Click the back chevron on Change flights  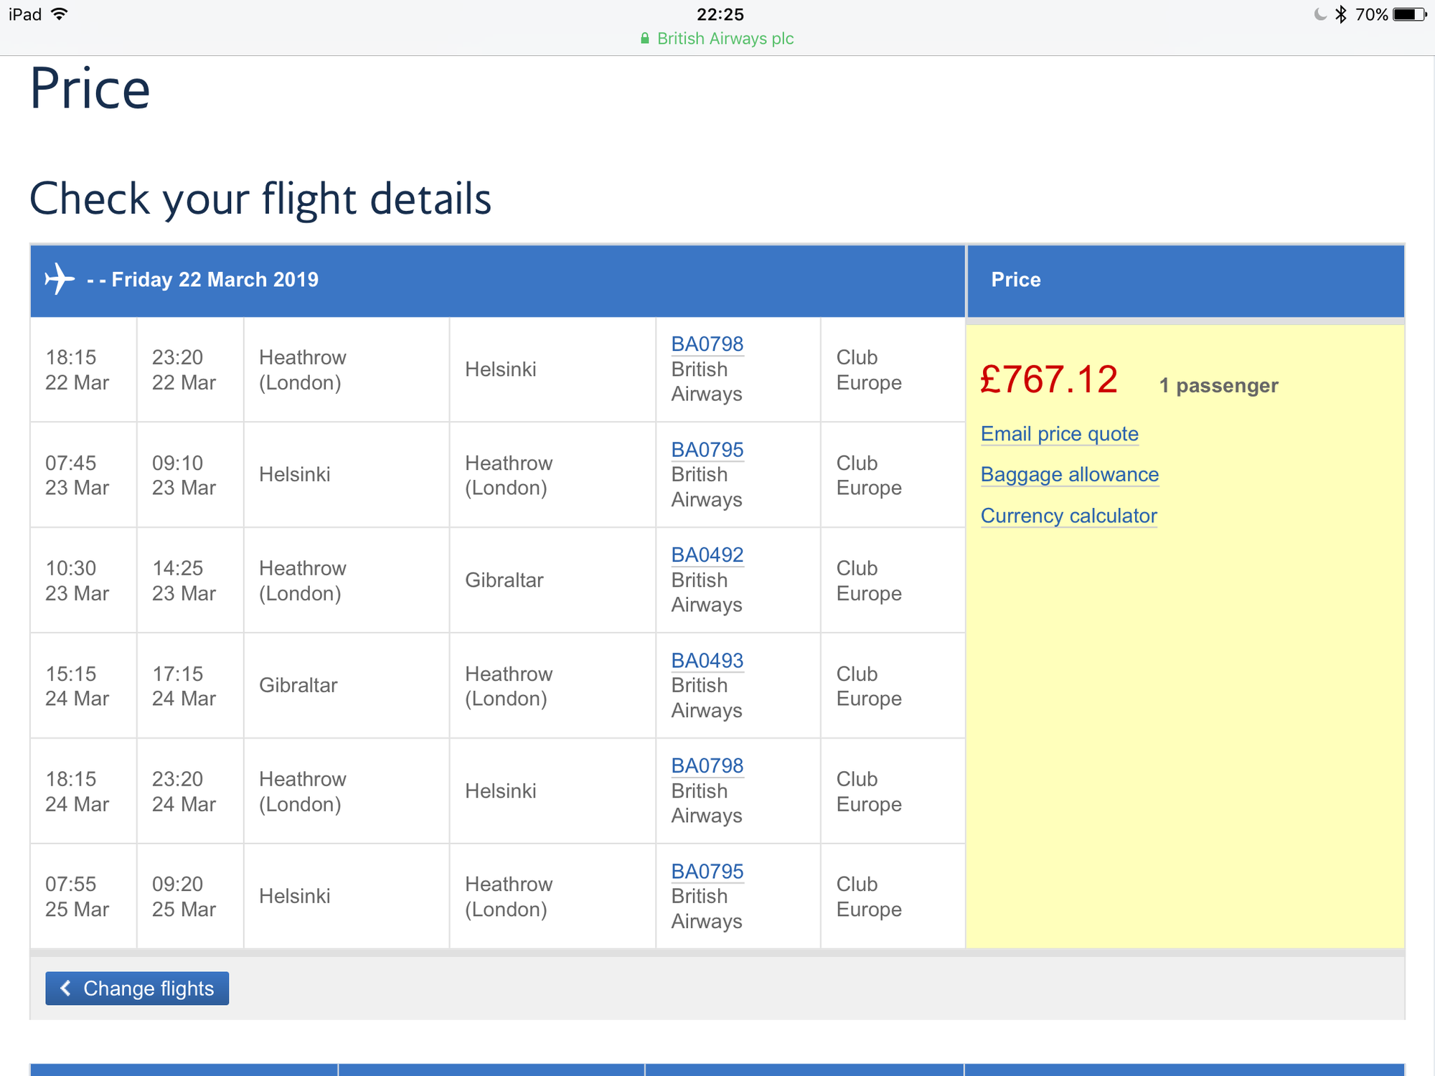pos(65,988)
